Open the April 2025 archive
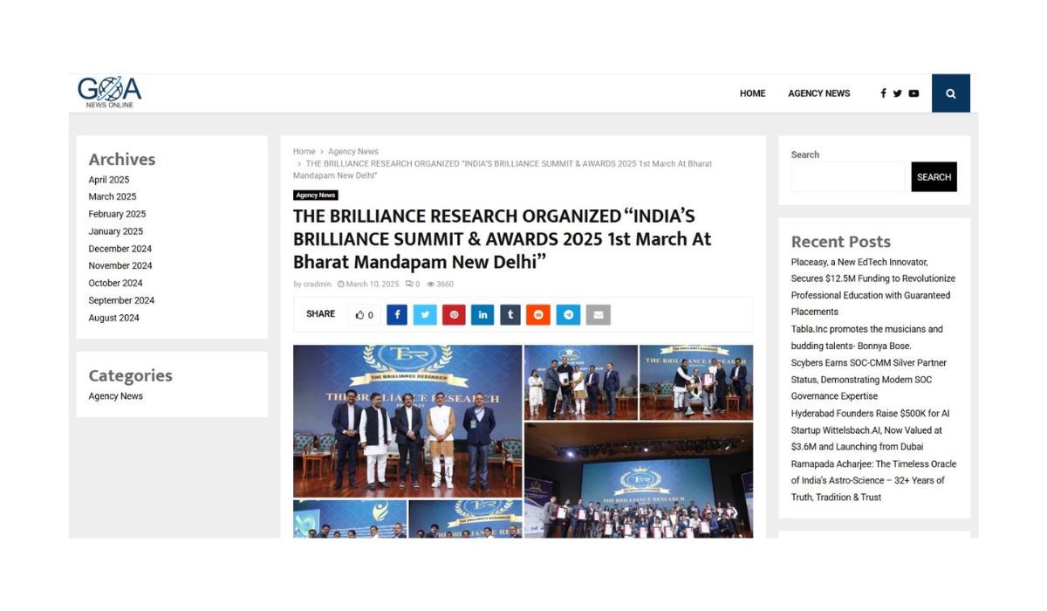The height and width of the screenshot is (611, 1047). pos(108,180)
